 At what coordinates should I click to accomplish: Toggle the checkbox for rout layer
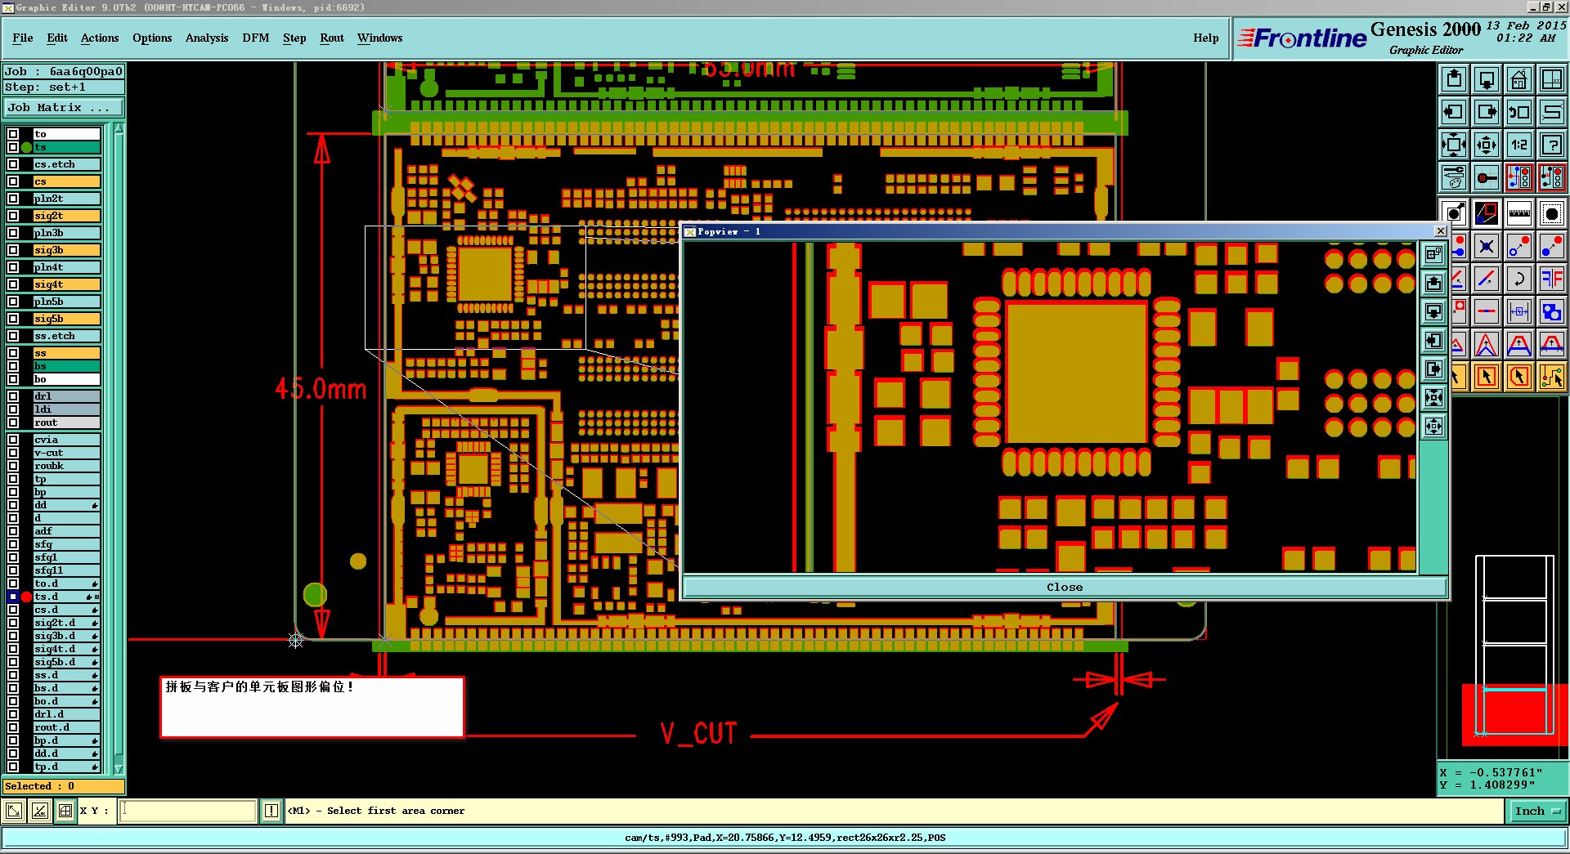tap(13, 423)
